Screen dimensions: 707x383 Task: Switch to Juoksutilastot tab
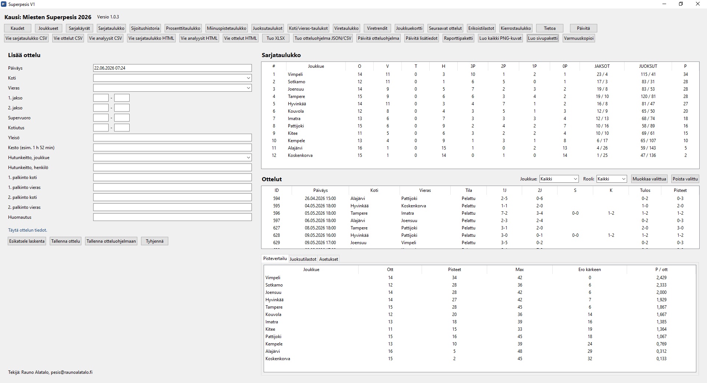pos(303,259)
